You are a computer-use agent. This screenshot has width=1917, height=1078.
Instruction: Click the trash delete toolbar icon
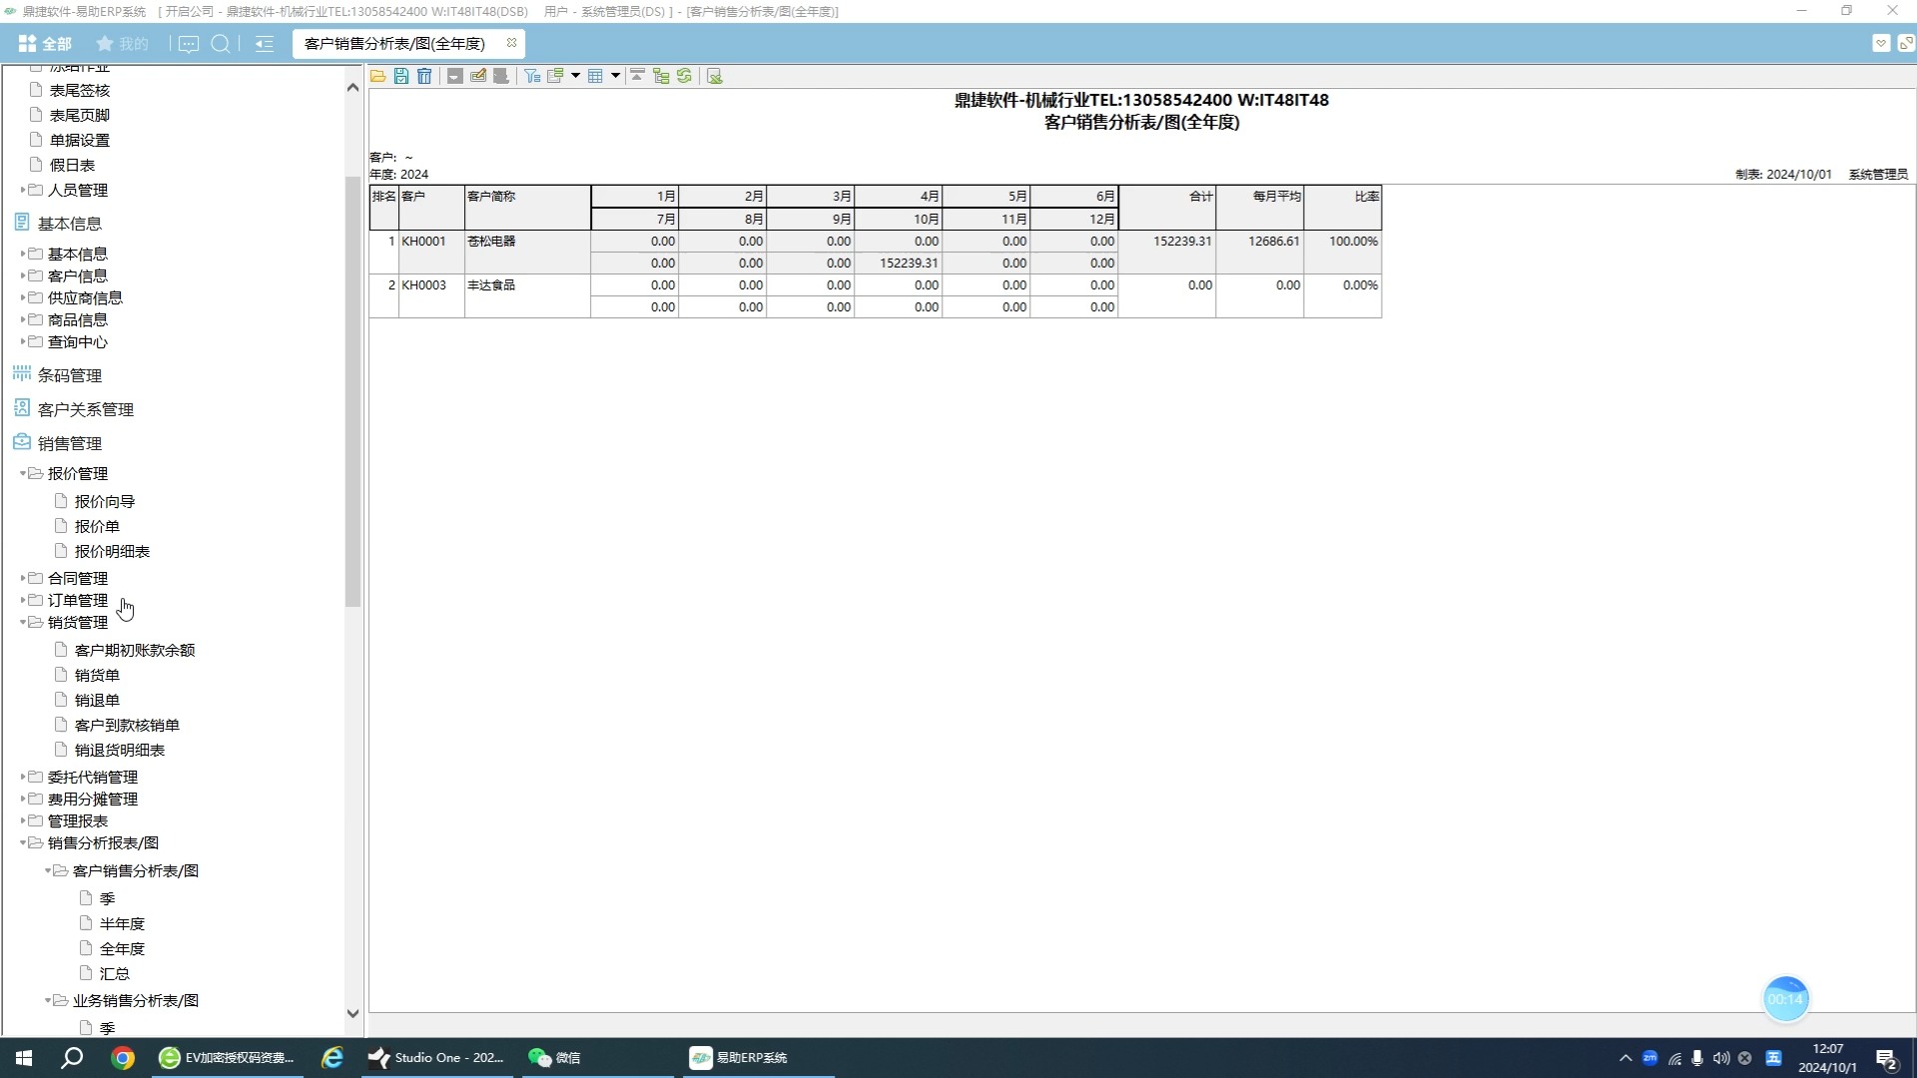coord(424,76)
